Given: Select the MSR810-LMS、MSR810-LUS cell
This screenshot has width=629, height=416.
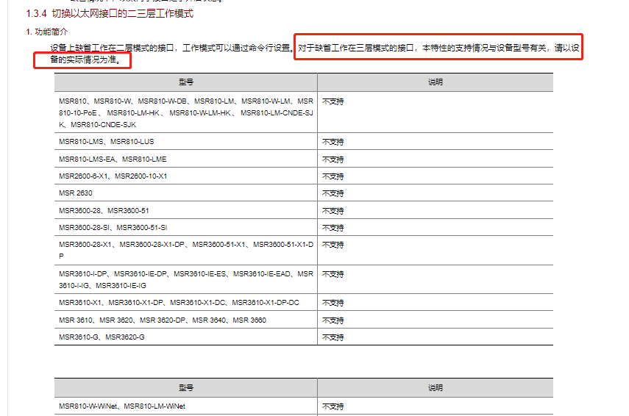Looking at the screenshot, I should tap(186, 141).
